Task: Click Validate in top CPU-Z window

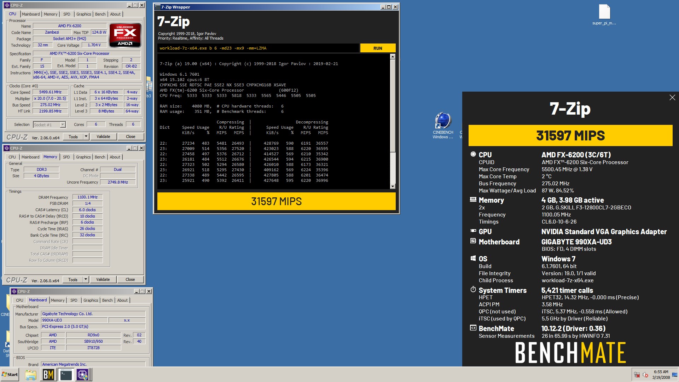Action: [103, 137]
